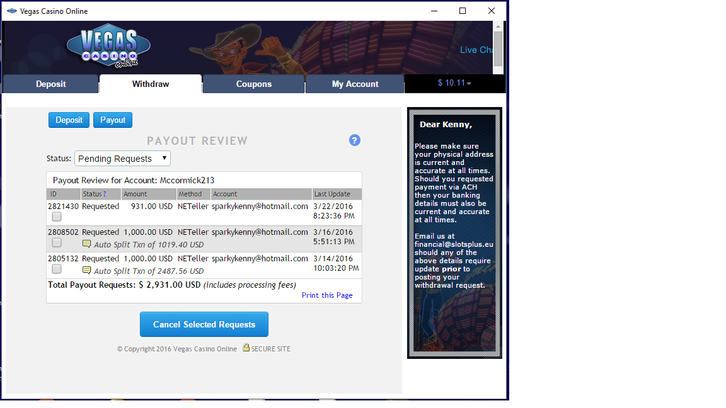Click Auto Split Txn of 1019.40 USD text

149,245
